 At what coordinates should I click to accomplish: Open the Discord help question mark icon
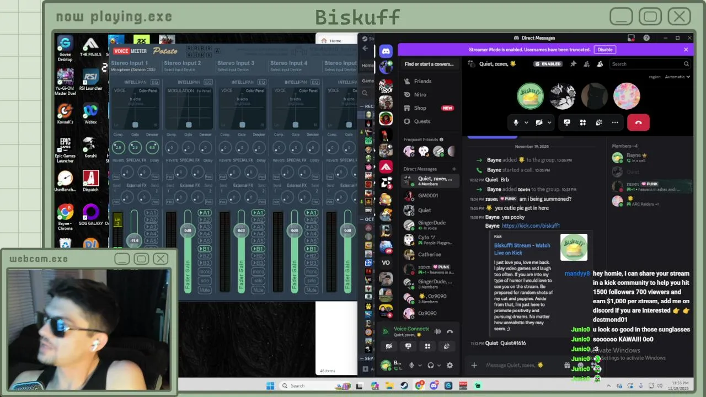(x=646, y=38)
